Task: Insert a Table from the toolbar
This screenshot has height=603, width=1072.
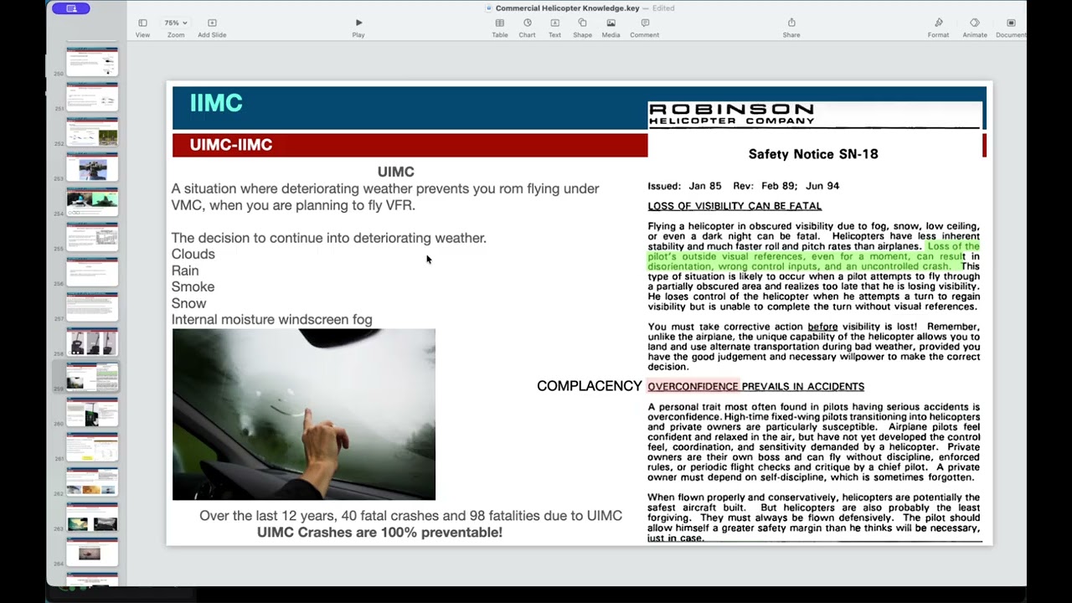Action: pos(499,28)
